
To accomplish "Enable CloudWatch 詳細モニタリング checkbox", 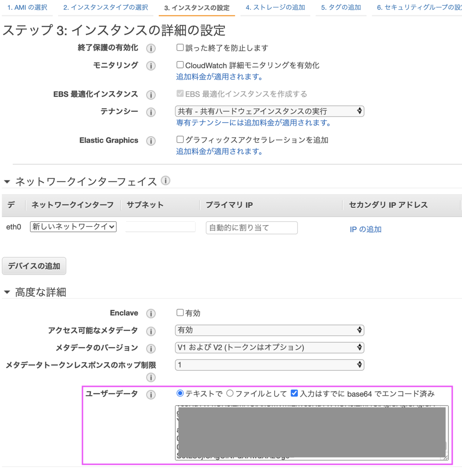I will click(180, 65).
